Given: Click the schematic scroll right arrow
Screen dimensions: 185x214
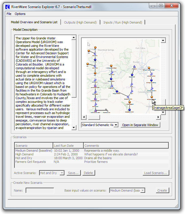Looking at the screenshot, I should [x=158, y=117].
